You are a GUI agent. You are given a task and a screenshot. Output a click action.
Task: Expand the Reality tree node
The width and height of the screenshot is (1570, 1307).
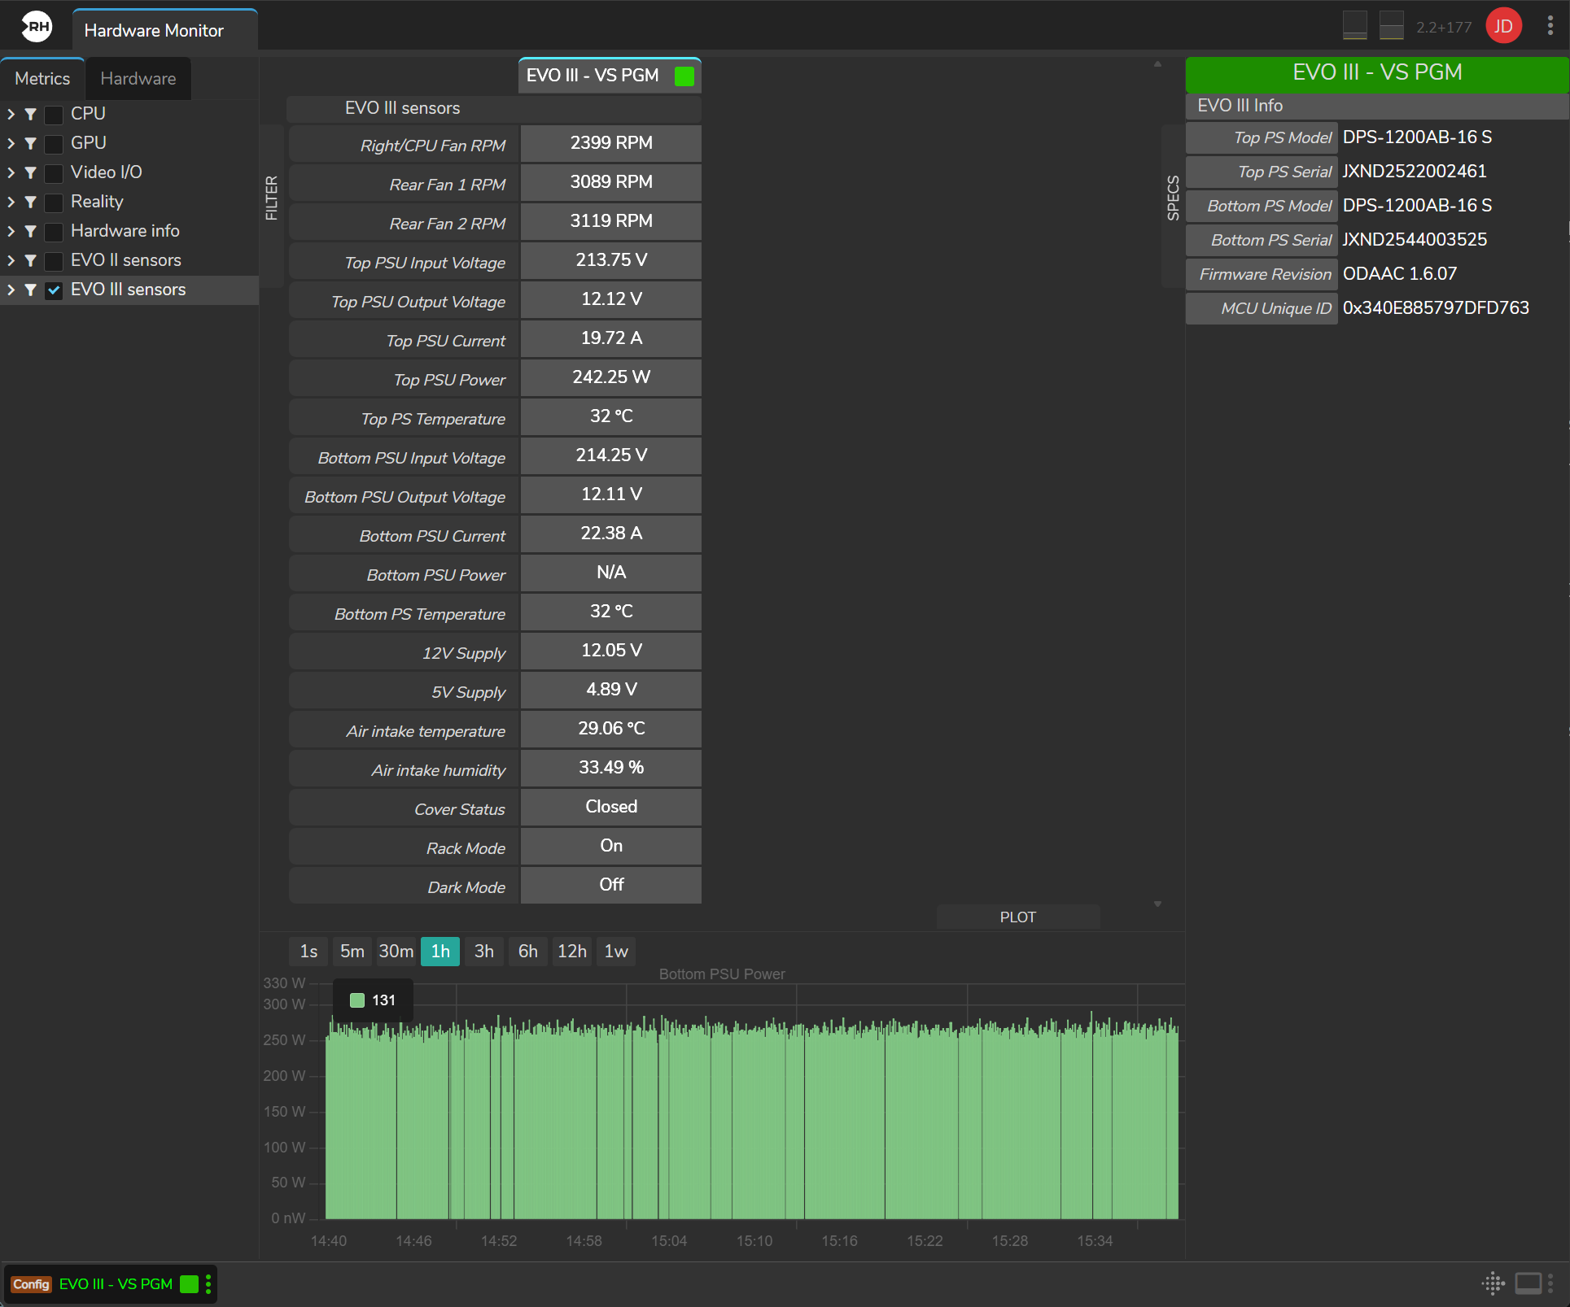click(x=11, y=202)
